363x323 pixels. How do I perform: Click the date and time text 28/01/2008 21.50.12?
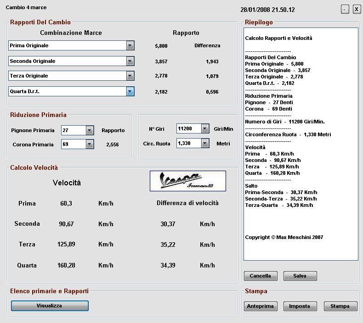point(267,10)
